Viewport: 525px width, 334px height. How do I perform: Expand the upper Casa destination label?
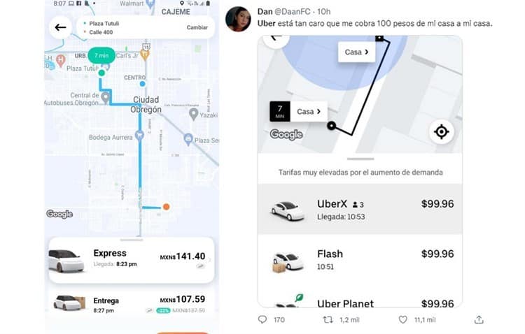(x=356, y=52)
